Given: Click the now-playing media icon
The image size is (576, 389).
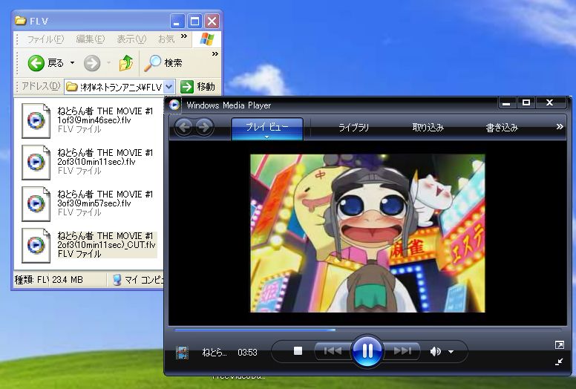Looking at the screenshot, I should click(x=182, y=353).
